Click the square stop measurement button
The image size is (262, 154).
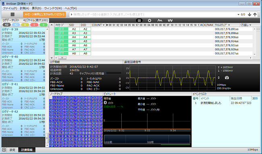[x=12, y=14]
